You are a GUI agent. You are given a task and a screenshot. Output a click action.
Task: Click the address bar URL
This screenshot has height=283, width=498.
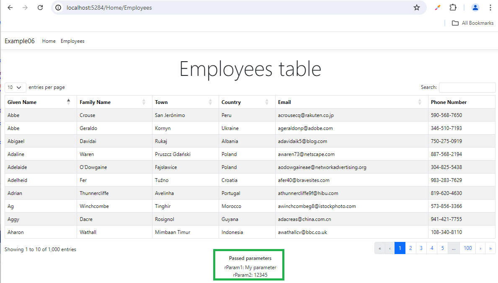pos(109,8)
